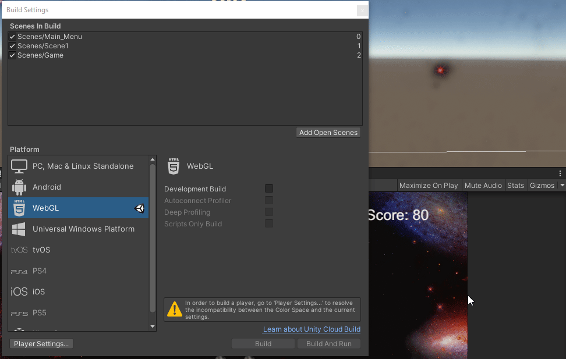This screenshot has width=566, height=359.
Task: Toggle the Deep Profiling checkbox
Action: (269, 212)
